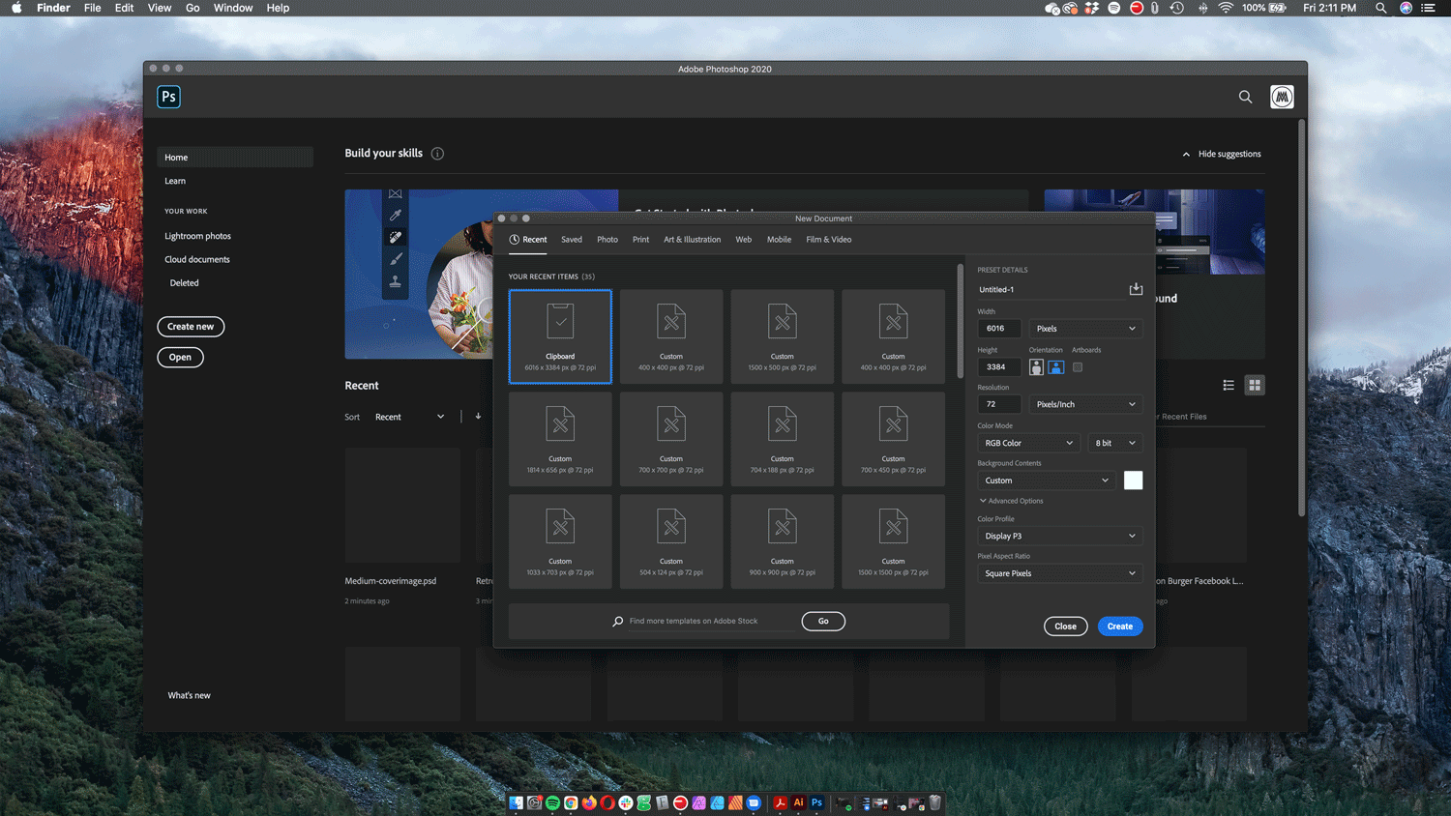Open the Color Profile Display P3 dropdown

1060,536
